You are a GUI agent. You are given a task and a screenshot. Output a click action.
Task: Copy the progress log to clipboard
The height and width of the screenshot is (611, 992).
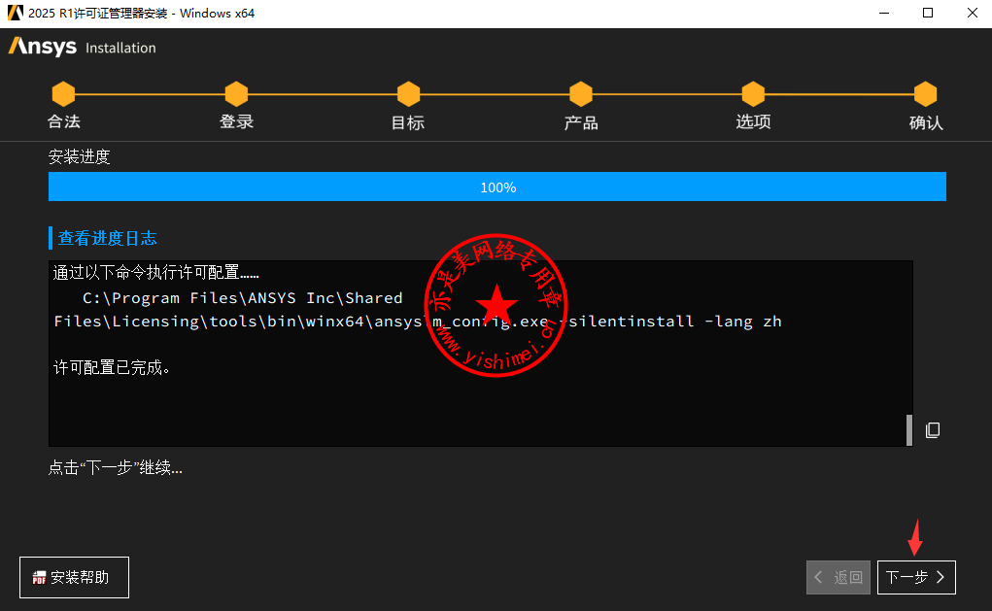[x=933, y=430]
